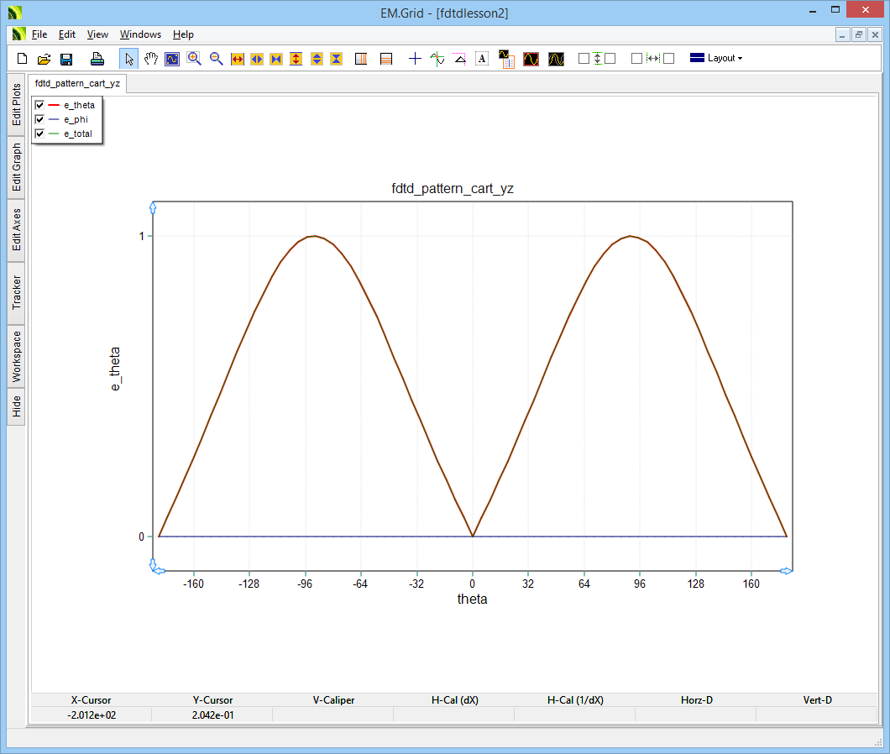Click the Hide side button
The height and width of the screenshot is (754, 890).
16,407
